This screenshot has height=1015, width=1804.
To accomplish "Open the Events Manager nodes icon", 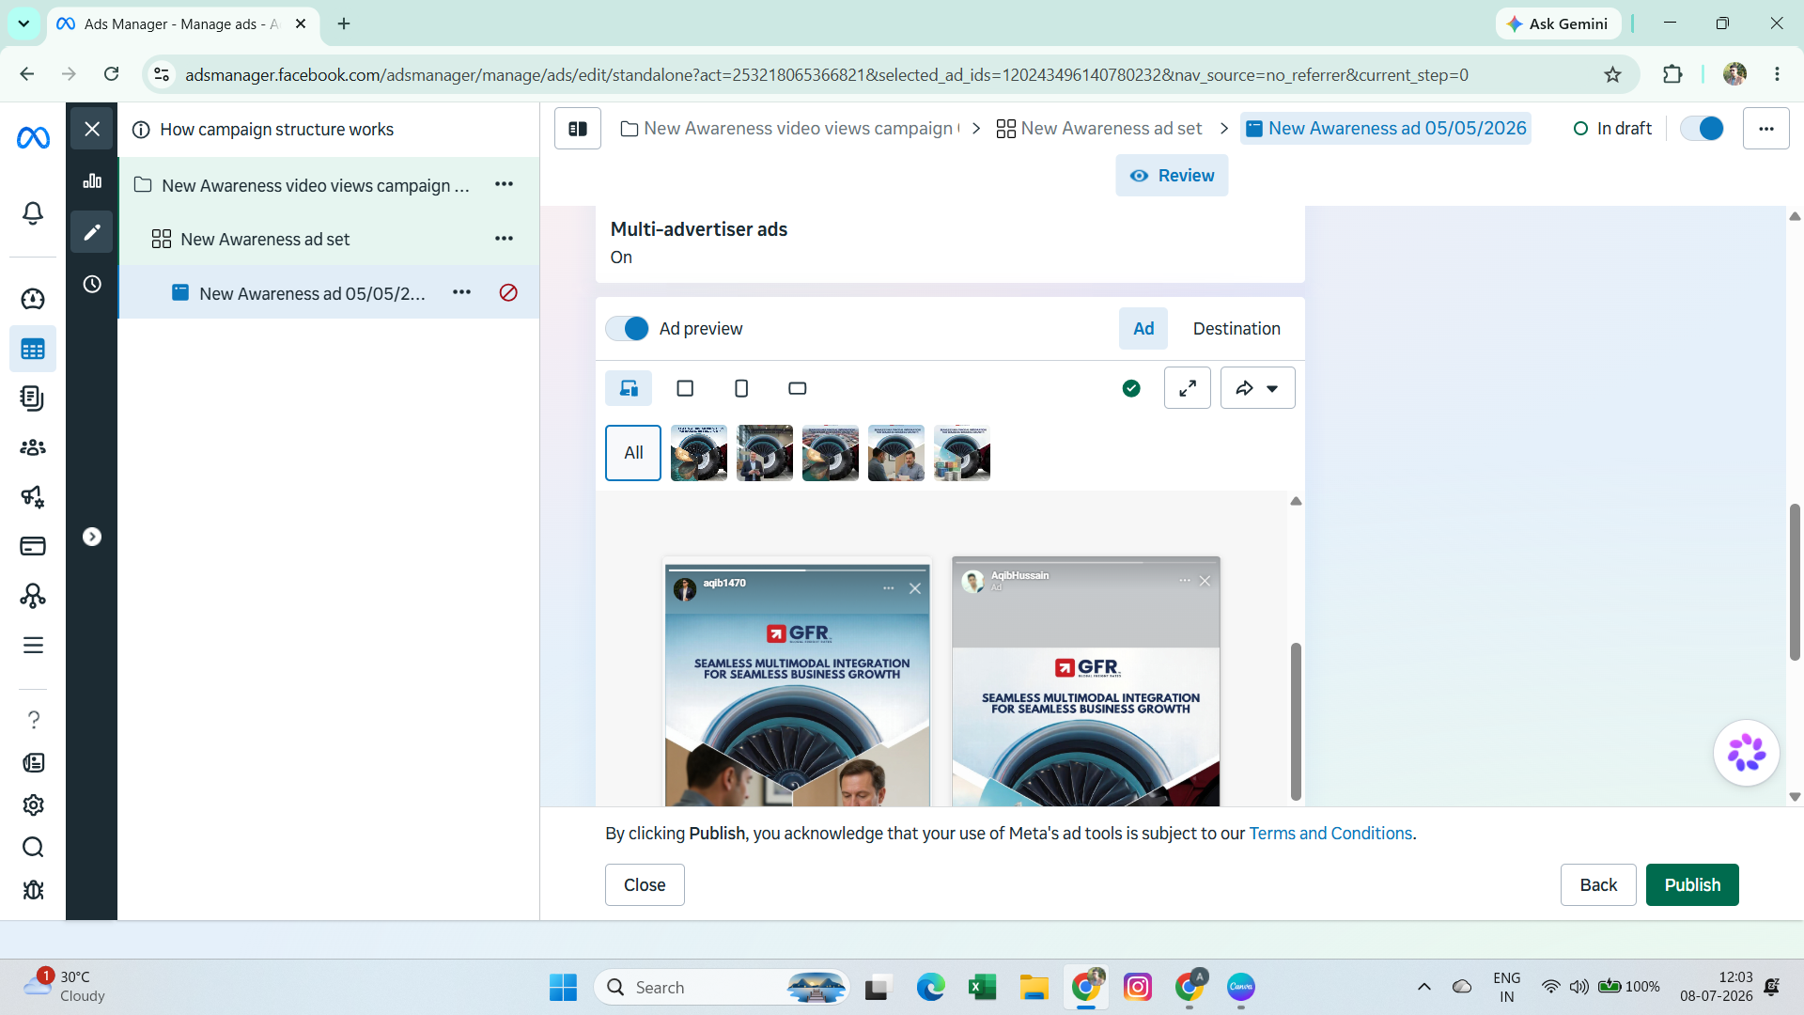I will pyautogui.click(x=33, y=596).
